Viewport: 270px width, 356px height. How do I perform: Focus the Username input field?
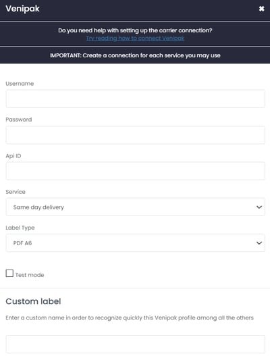[135, 99]
